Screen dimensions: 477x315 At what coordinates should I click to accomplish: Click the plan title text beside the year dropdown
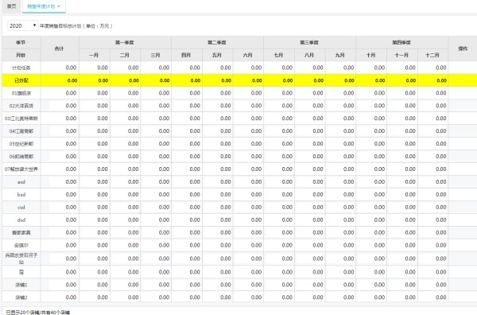click(76, 26)
